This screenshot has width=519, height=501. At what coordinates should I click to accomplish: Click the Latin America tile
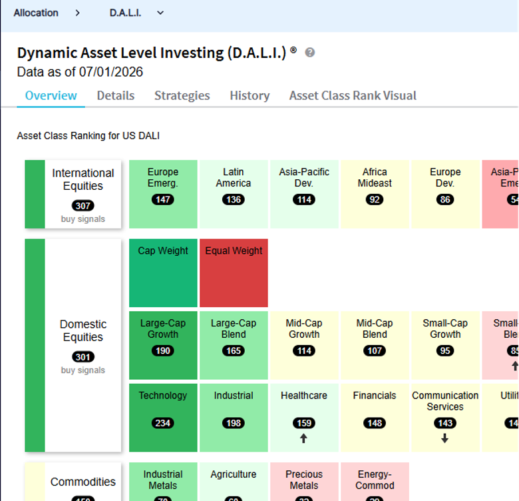(x=234, y=194)
